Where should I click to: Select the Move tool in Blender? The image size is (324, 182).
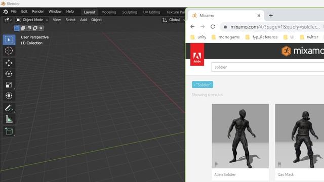pyautogui.click(x=9, y=63)
